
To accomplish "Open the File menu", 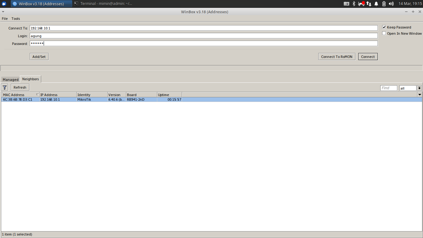I will pyautogui.click(x=5, y=19).
